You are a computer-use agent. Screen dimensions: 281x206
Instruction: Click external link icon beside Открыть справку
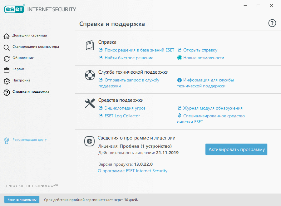tap(180, 50)
